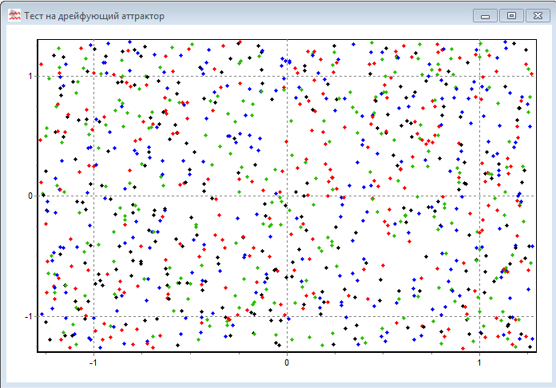556x388 pixels.
Task: Click the window title 'Тест на дрейфующий аттрактор'
Action: pos(94,16)
